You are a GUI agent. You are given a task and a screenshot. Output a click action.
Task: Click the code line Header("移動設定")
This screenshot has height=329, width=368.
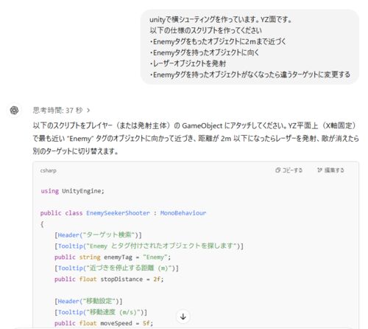(x=88, y=301)
